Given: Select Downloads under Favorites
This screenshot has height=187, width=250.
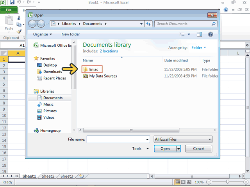Looking at the screenshot, I should pos(50,72).
